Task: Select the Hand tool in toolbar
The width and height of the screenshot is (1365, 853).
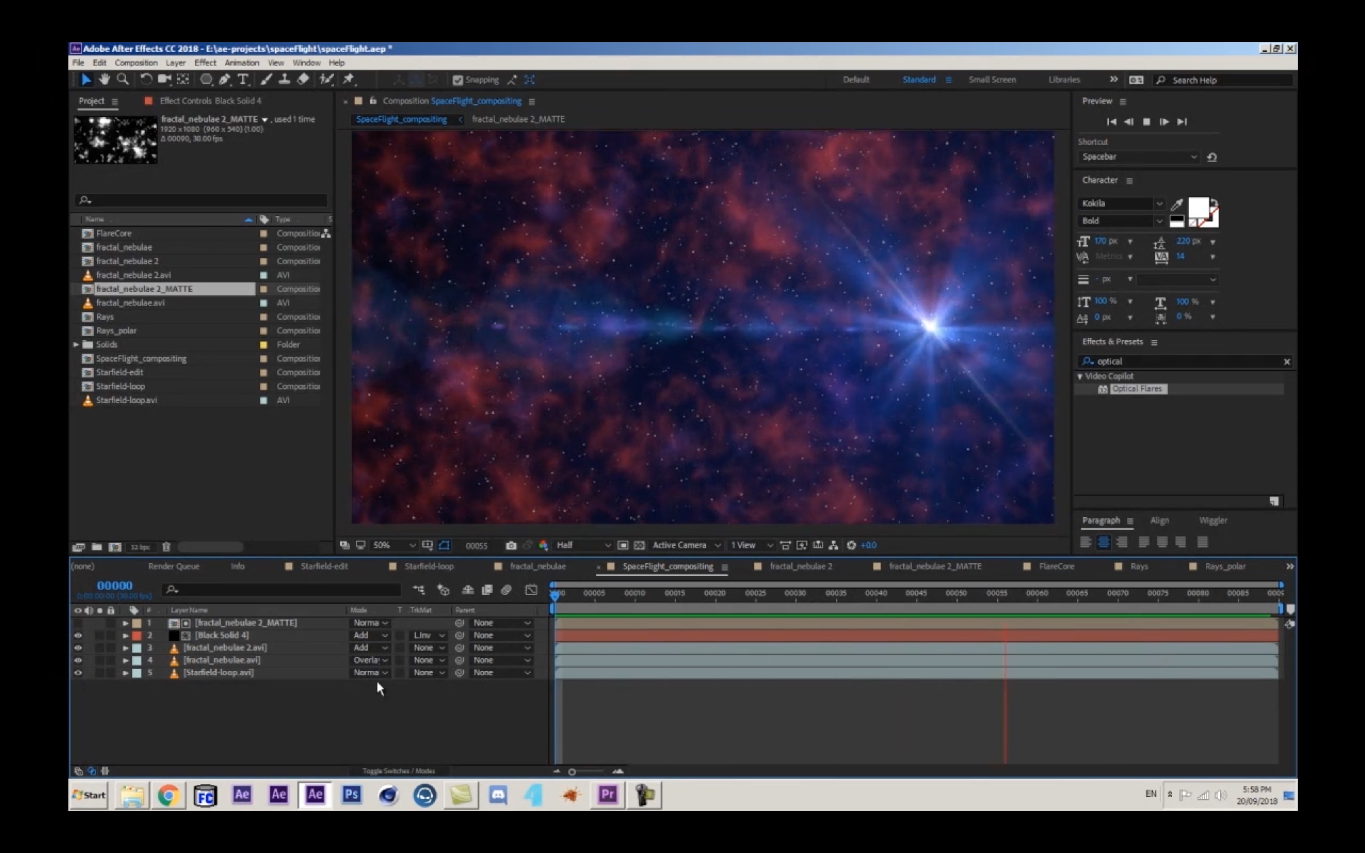Action: coord(105,79)
